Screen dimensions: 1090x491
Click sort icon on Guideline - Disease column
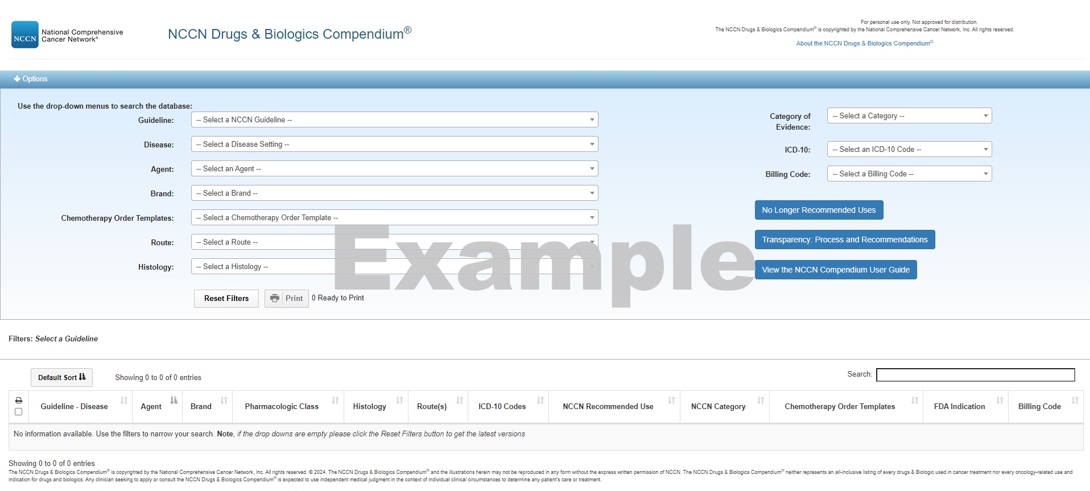point(124,401)
